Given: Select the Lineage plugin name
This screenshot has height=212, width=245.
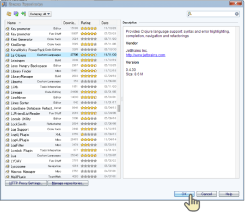Looking at the screenshot, I should [16, 92].
